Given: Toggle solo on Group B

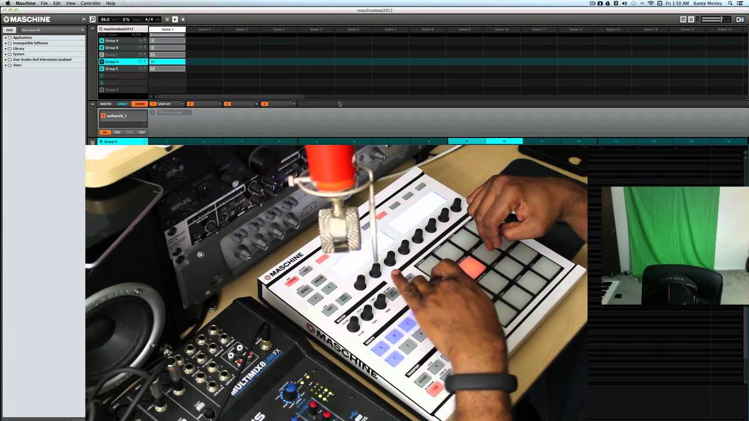Looking at the screenshot, I should [145, 48].
